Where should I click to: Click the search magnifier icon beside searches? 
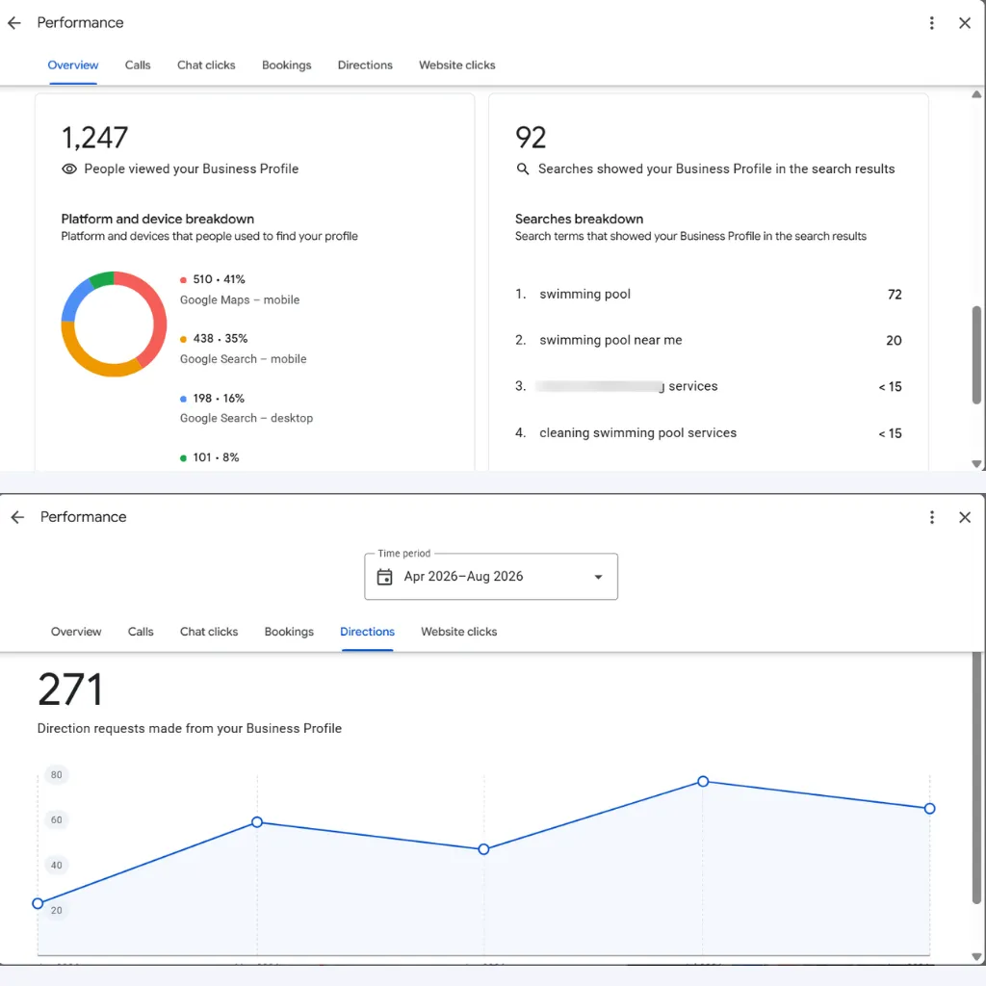tap(523, 169)
